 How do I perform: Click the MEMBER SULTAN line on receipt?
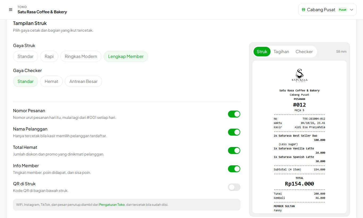pos(284,206)
